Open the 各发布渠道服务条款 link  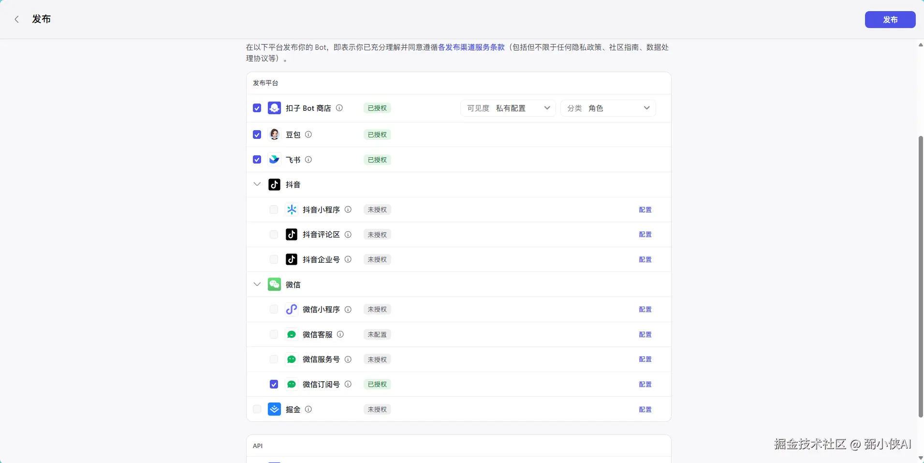point(471,47)
